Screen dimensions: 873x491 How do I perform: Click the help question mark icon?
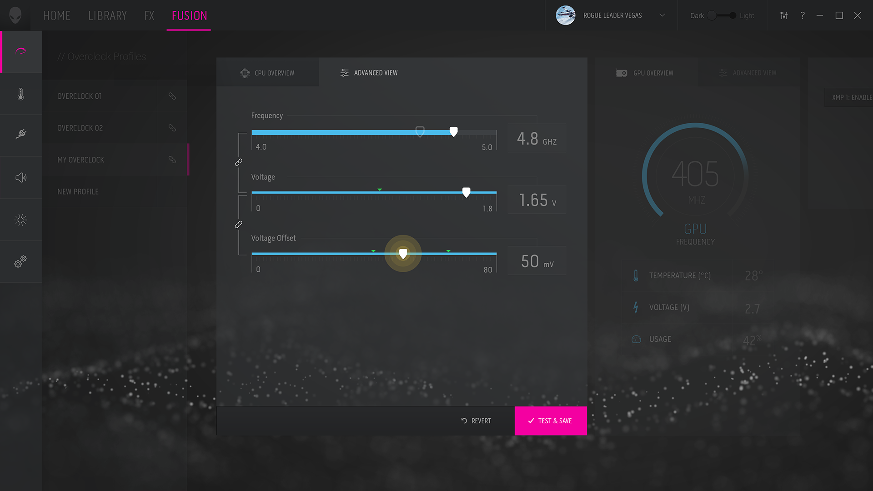tap(803, 15)
